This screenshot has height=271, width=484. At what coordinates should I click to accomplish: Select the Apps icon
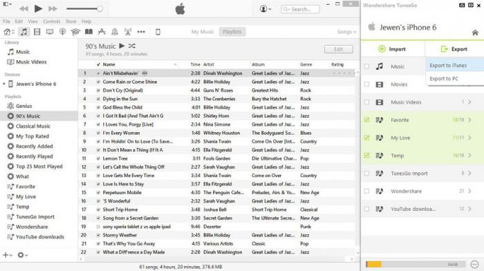tap(102, 32)
